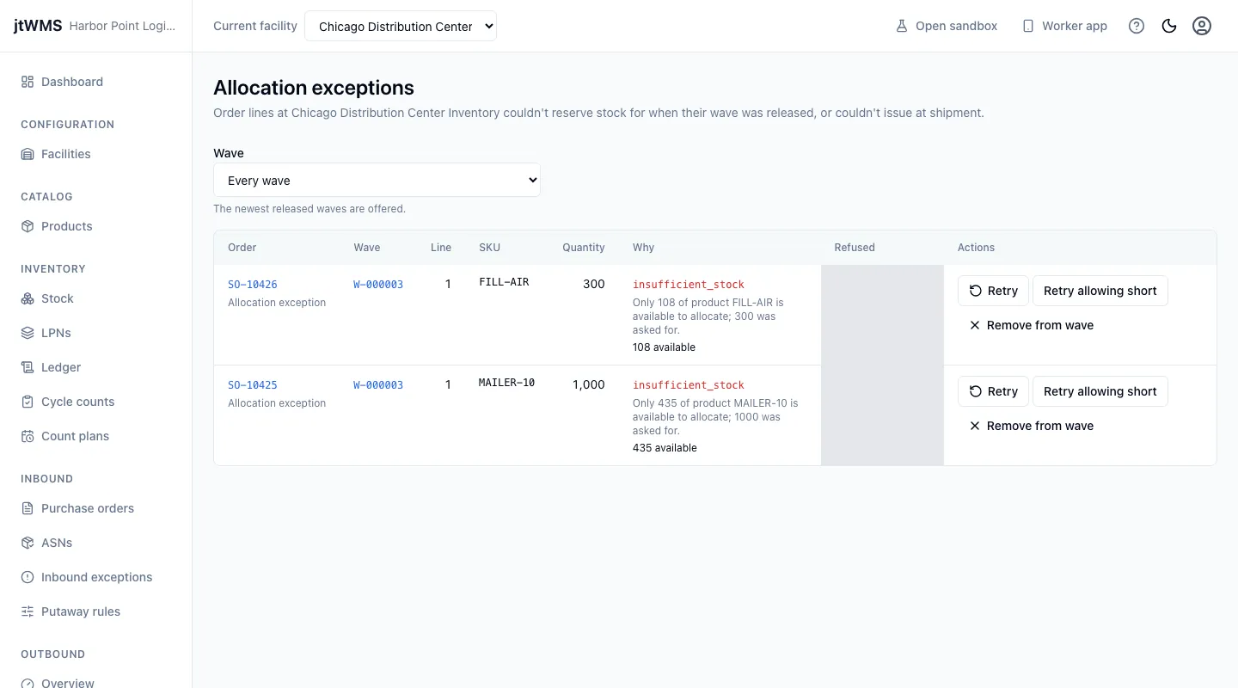The height and width of the screenshot is (688, 1238).
Task: Click the jtWMS logo text
Action: tap(38, 26)
